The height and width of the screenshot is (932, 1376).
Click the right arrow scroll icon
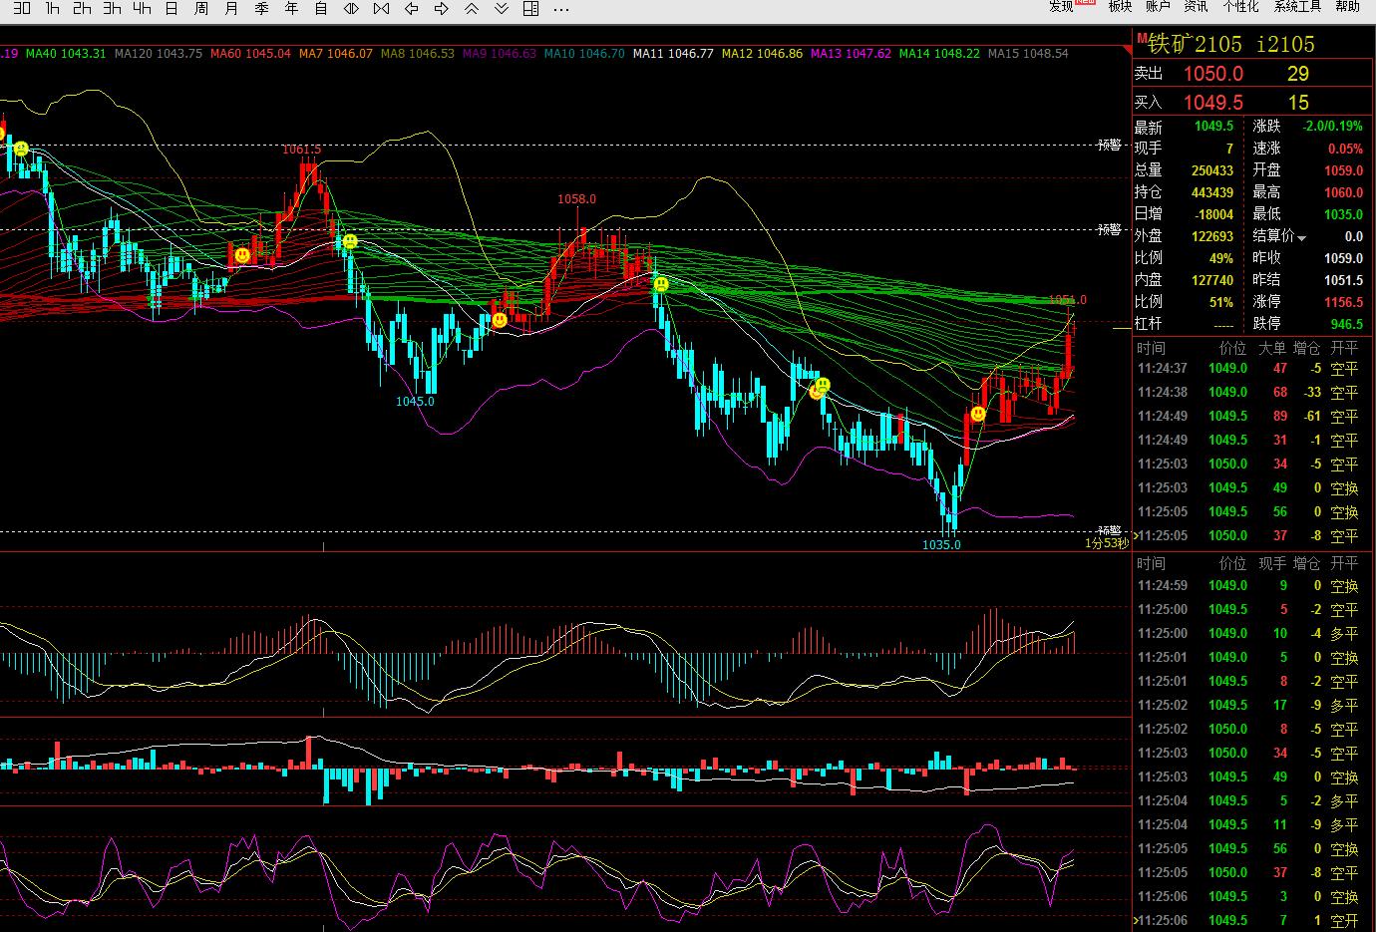tap(442, 8)
